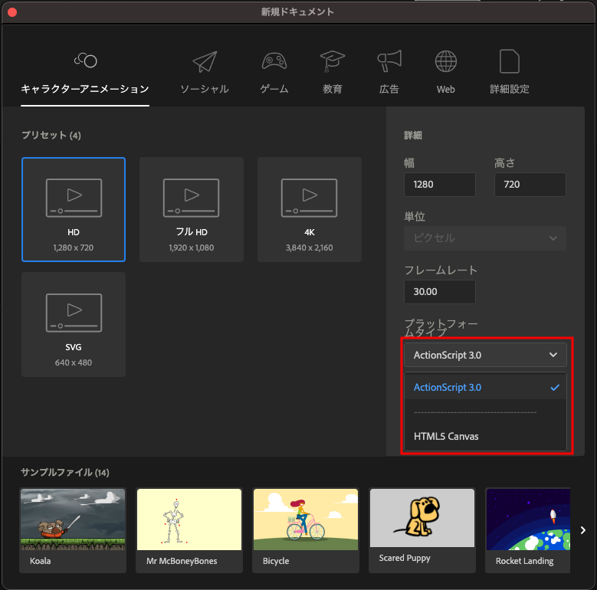The image size is (597, 590).
Task: Click the Advertising megaphone icon
Action: pos(389,61)
